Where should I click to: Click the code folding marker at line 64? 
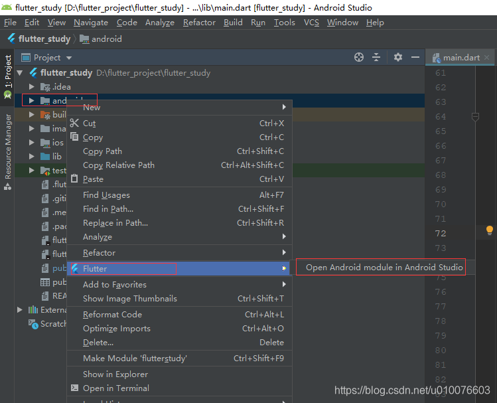coord(475,117)
